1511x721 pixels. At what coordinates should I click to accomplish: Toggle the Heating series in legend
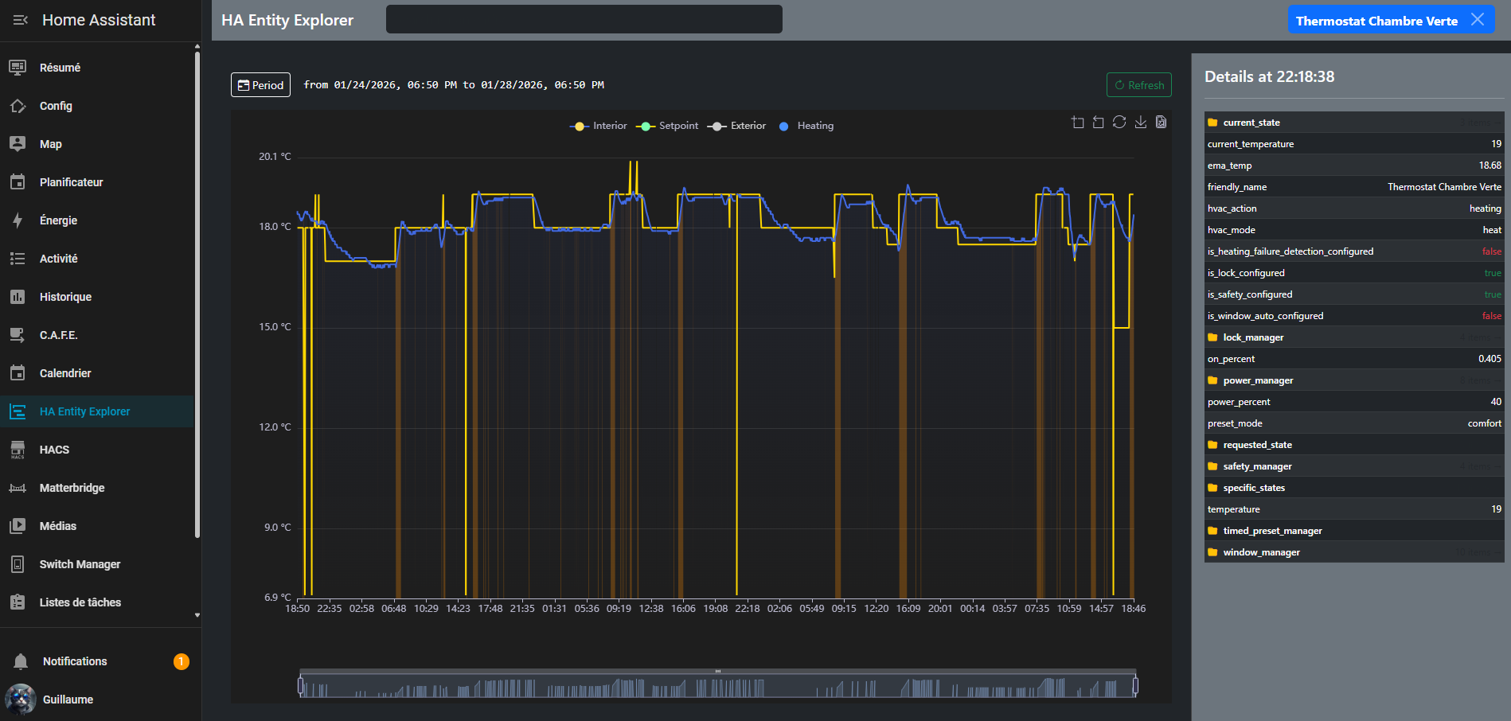tap(806, 126)
